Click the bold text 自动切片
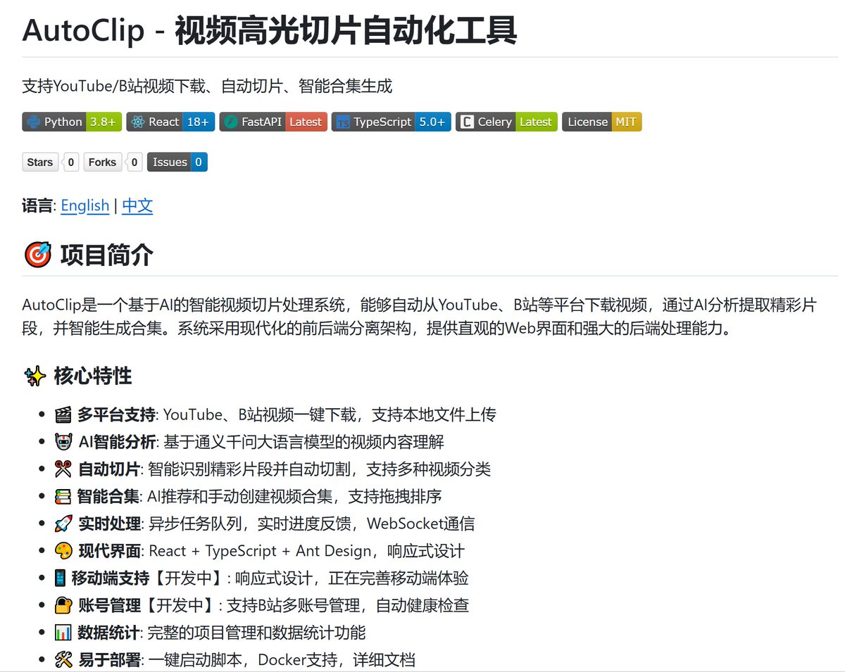This screenshot has width=845, height=672. click(x=109, y=469)
